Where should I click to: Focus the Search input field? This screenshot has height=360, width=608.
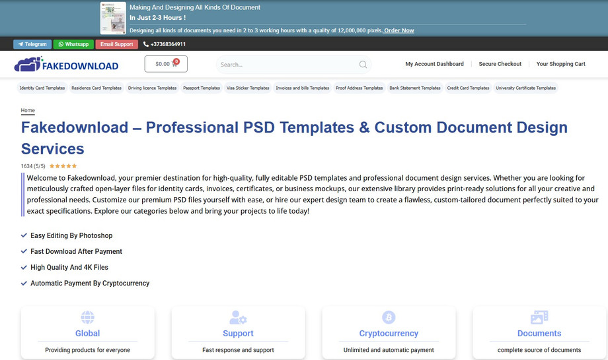(x=293, y=65)
